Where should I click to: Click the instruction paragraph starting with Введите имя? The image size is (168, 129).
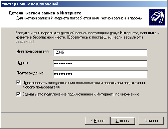[x=88, y=37]
